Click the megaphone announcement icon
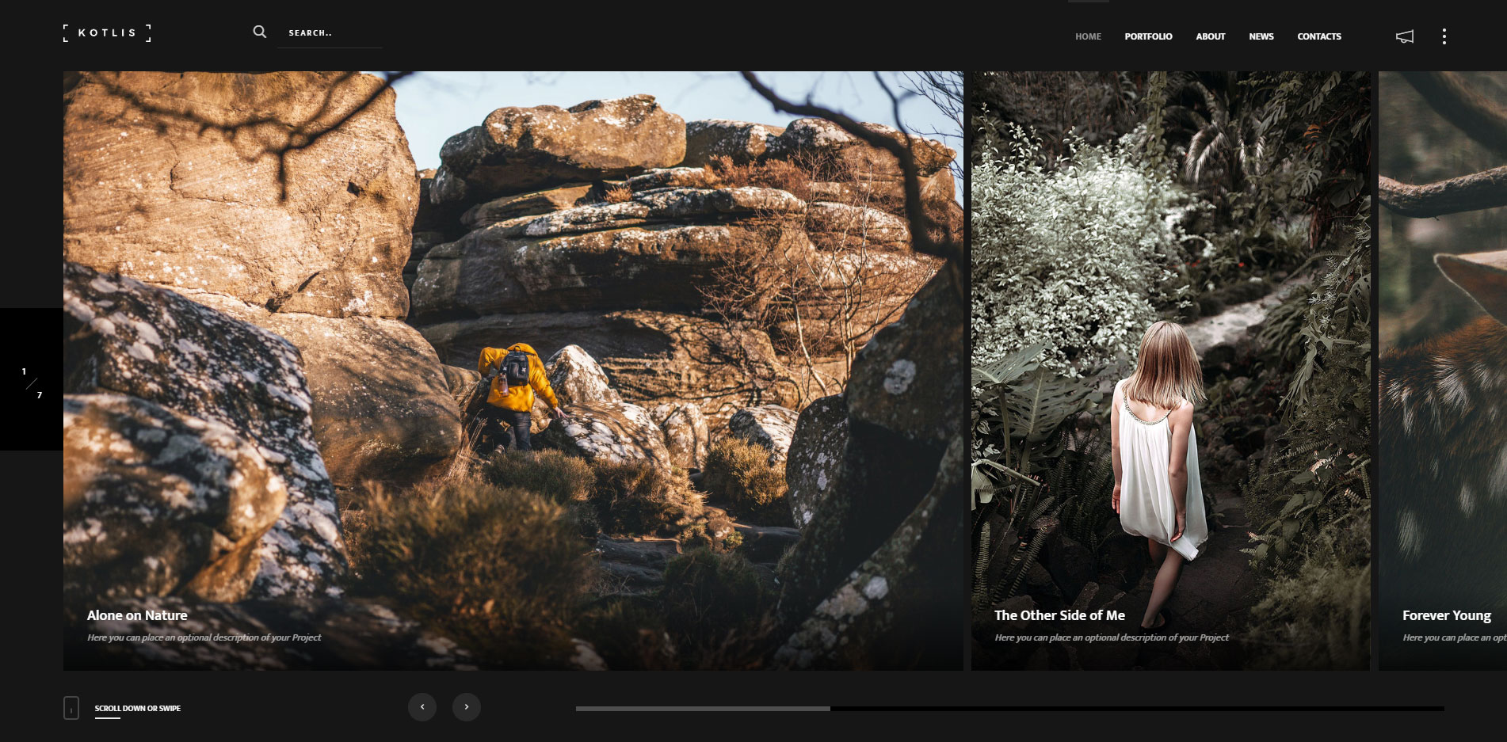Screen dimensions: 1507x742 click(1404, 36)
